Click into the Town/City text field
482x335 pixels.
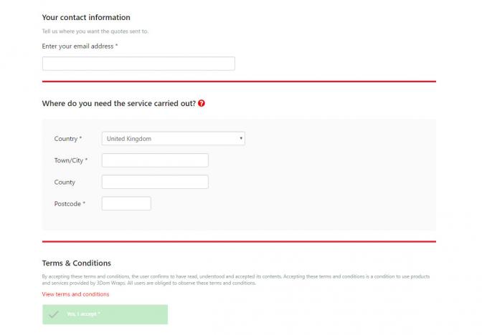coord(155,160)
